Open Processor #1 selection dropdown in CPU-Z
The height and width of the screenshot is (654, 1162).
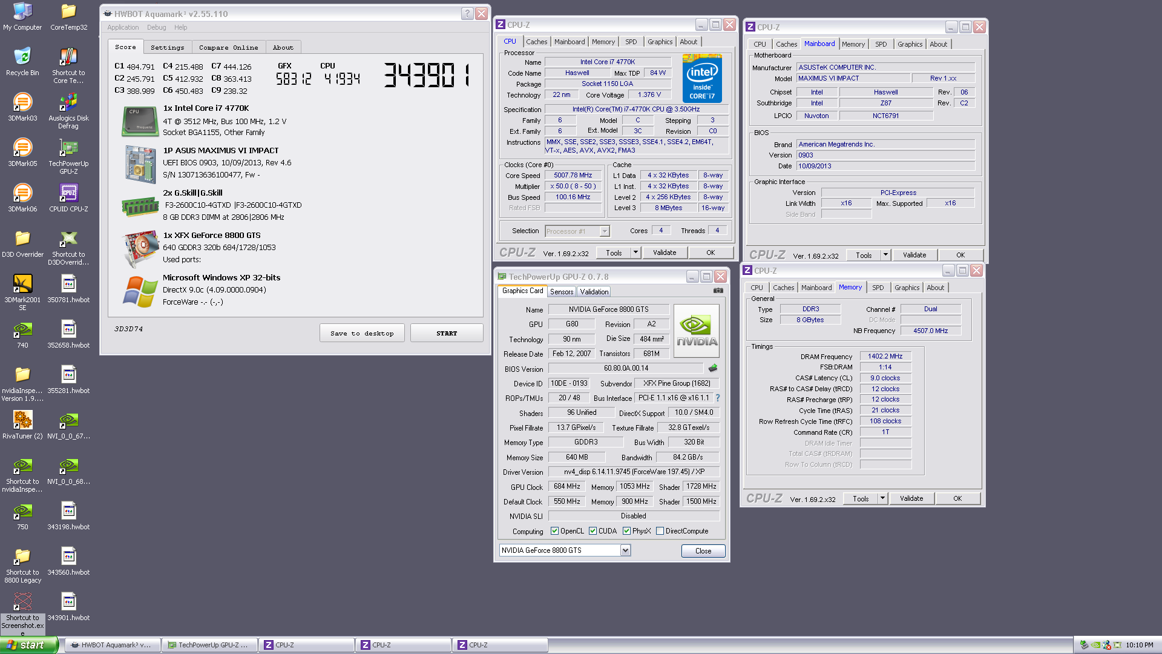604,231
